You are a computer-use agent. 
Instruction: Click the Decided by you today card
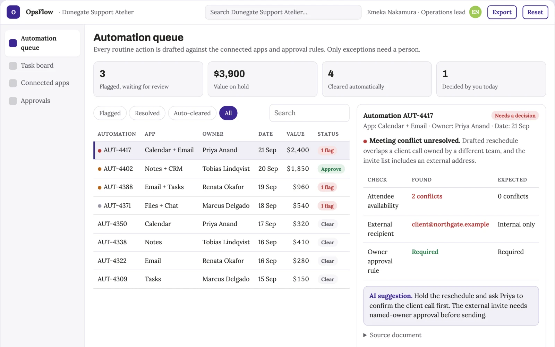click(x=491, y=79)
